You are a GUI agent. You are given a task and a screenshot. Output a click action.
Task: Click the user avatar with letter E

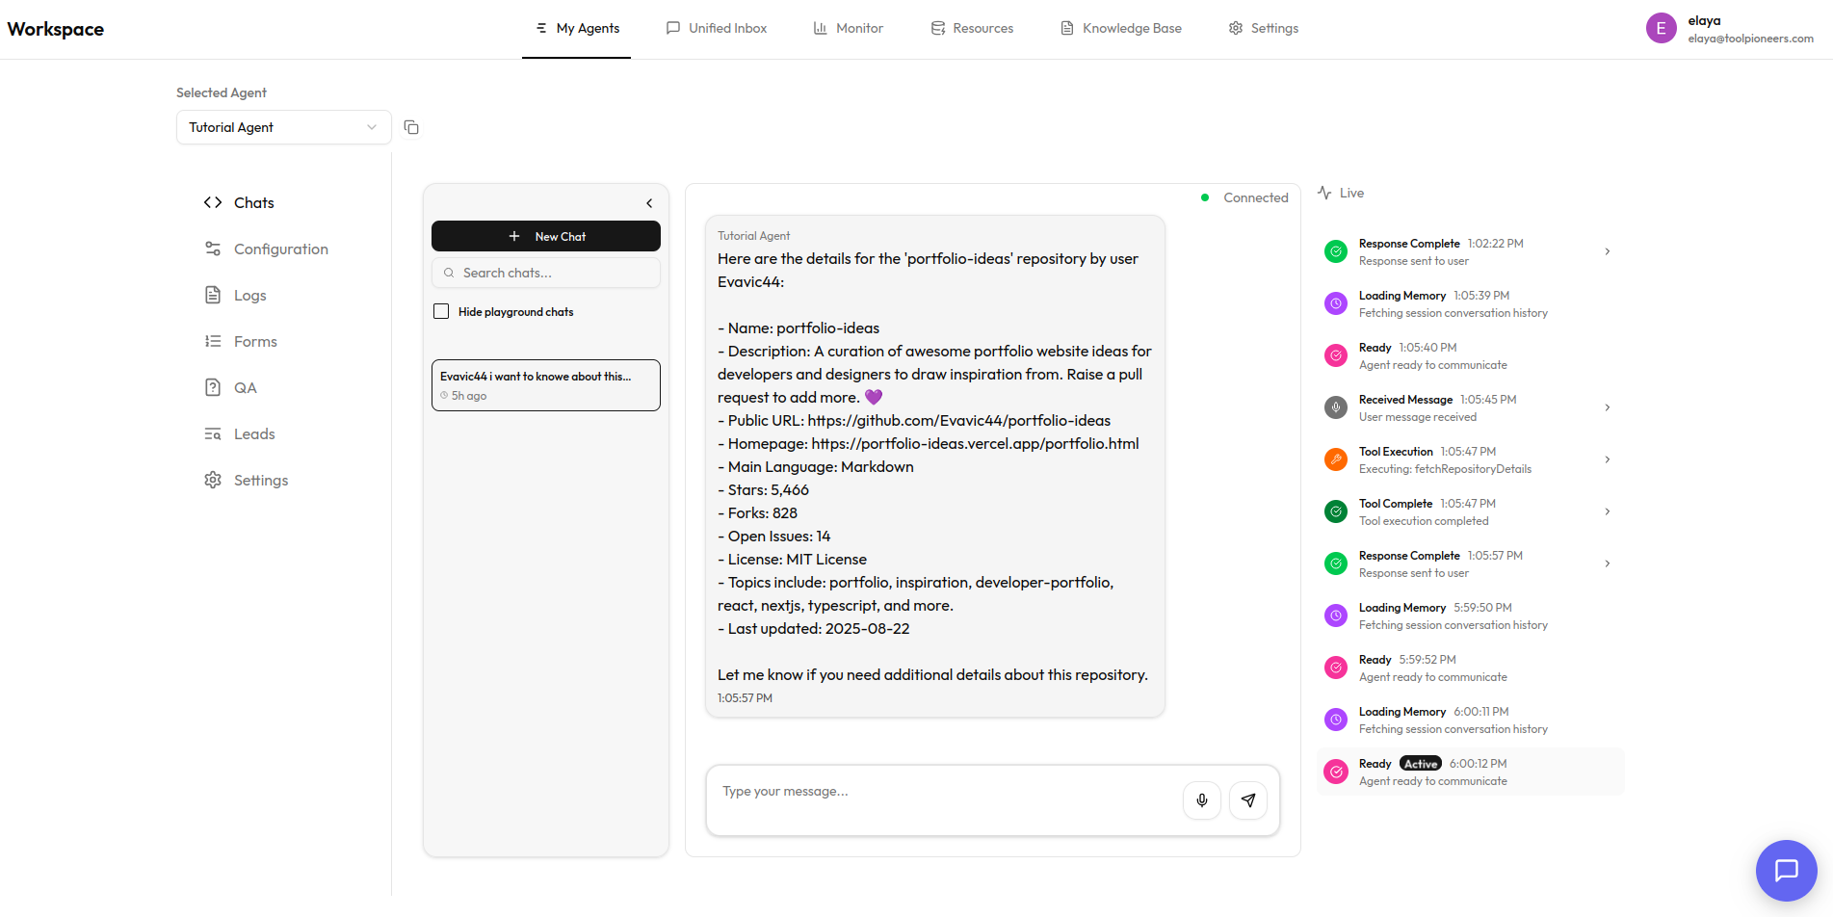point(1661,29)
